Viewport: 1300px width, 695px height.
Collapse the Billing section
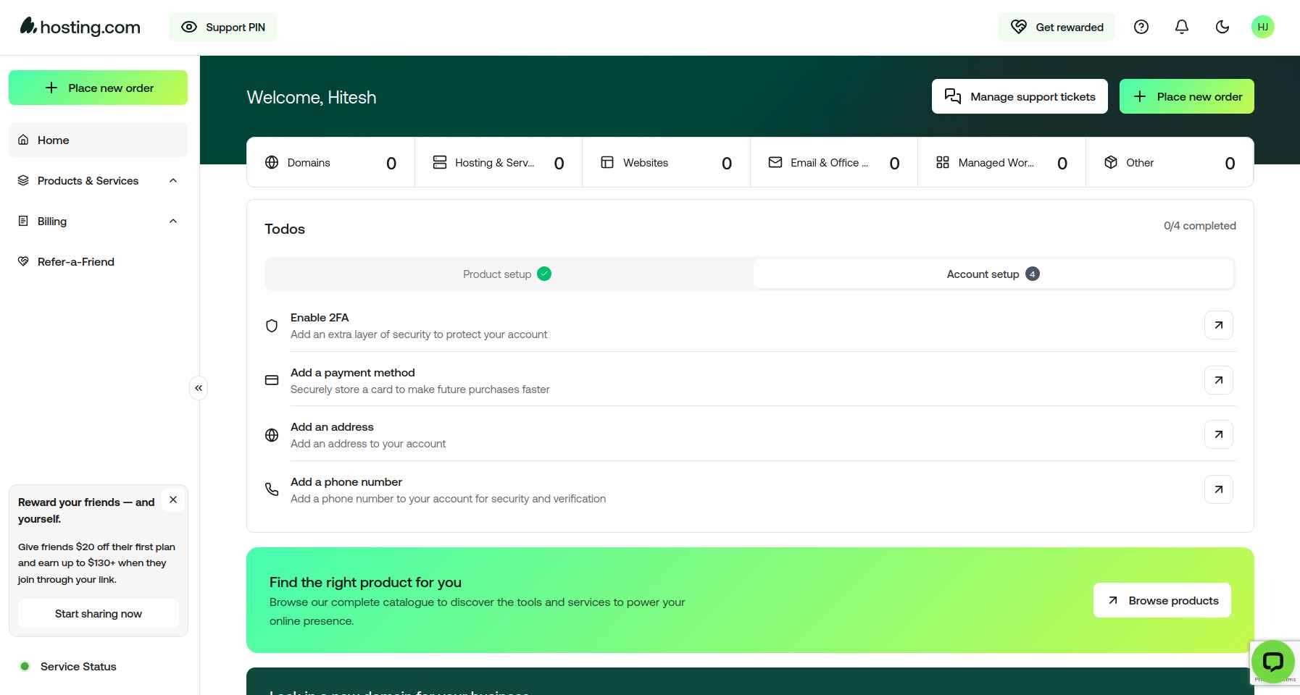[x=172, y=221]
